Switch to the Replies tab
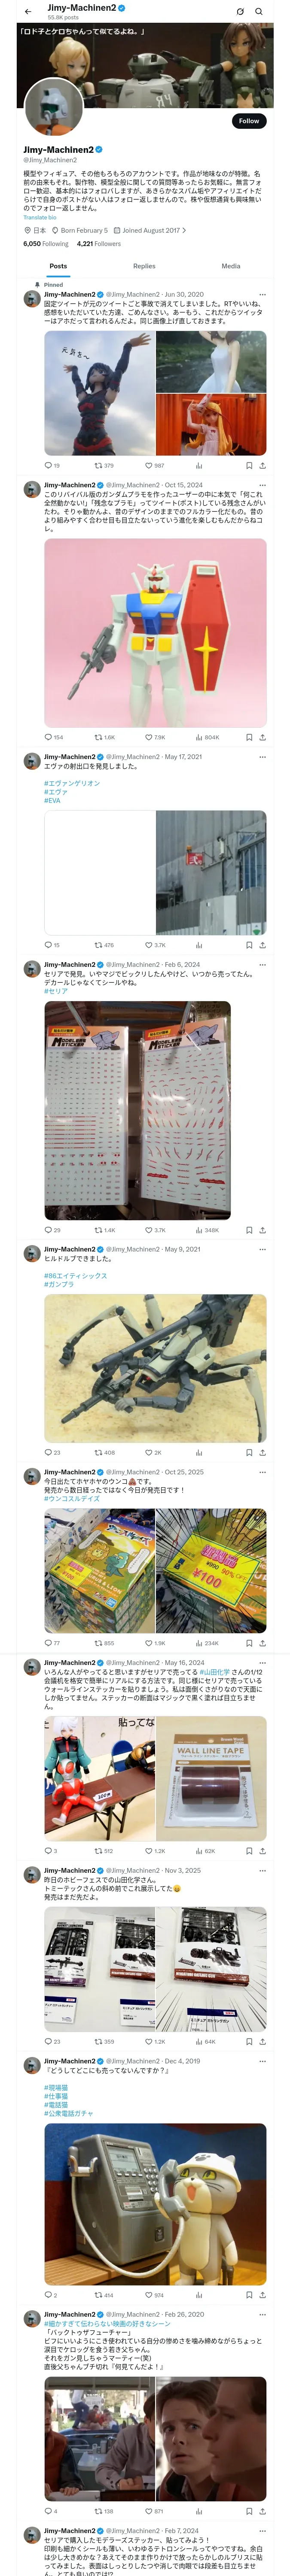The image size is (290, 2576). click(x=144, y=266)
